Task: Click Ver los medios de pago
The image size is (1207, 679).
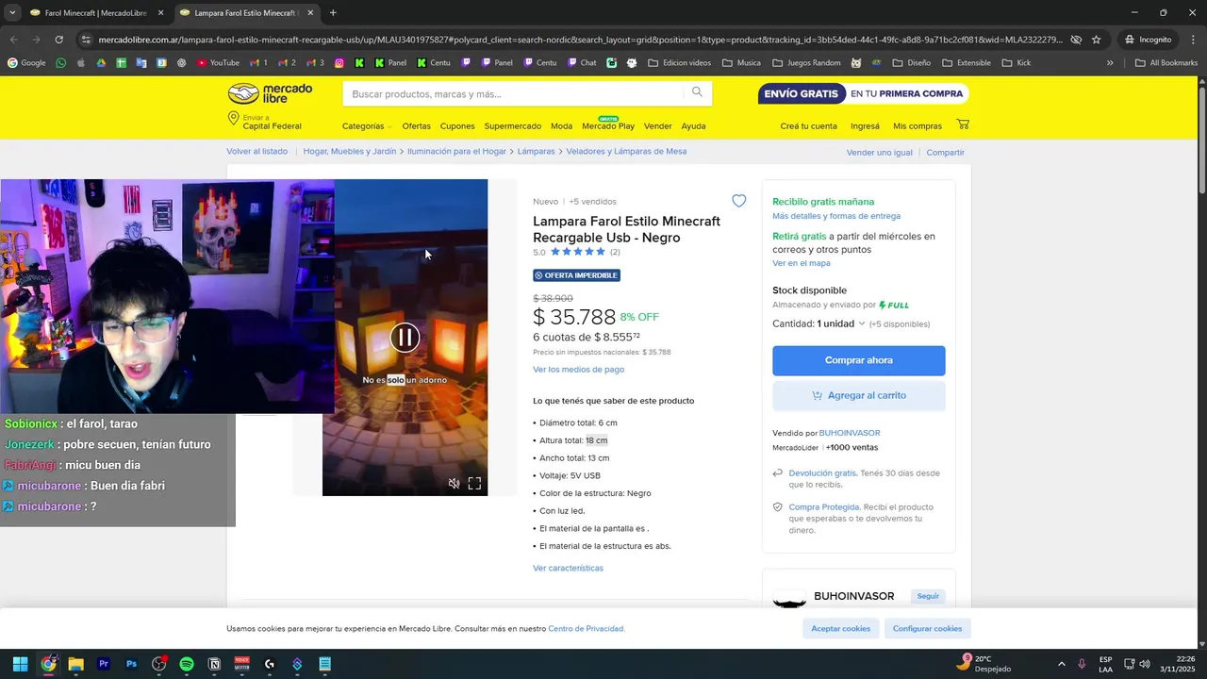Action: coord(578,370)
